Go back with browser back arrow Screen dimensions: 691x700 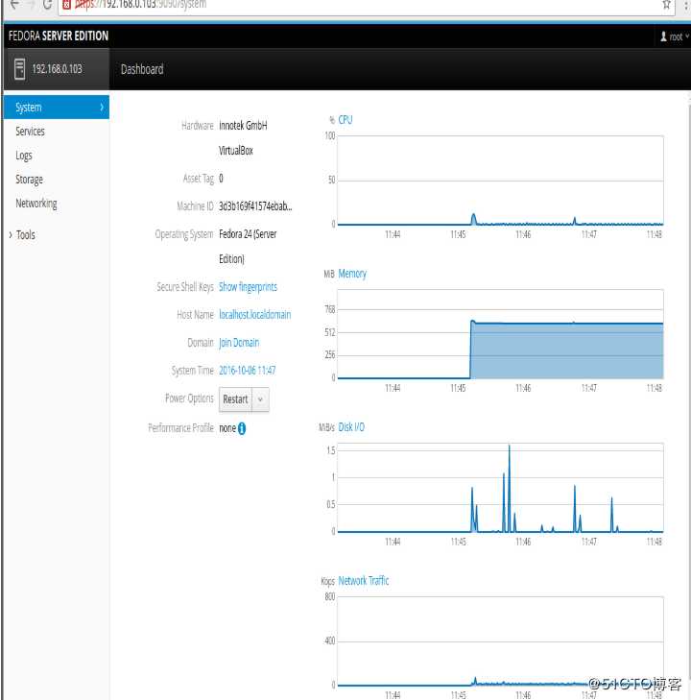(x=14, y=5)
